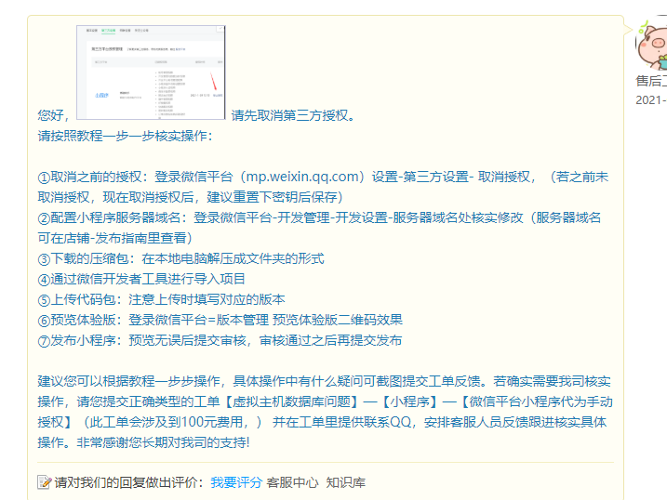The height and width of the screenshot is (500, 667).
Task: Click the 请对我们的回复做出评价 label
Action: point(129,482)
